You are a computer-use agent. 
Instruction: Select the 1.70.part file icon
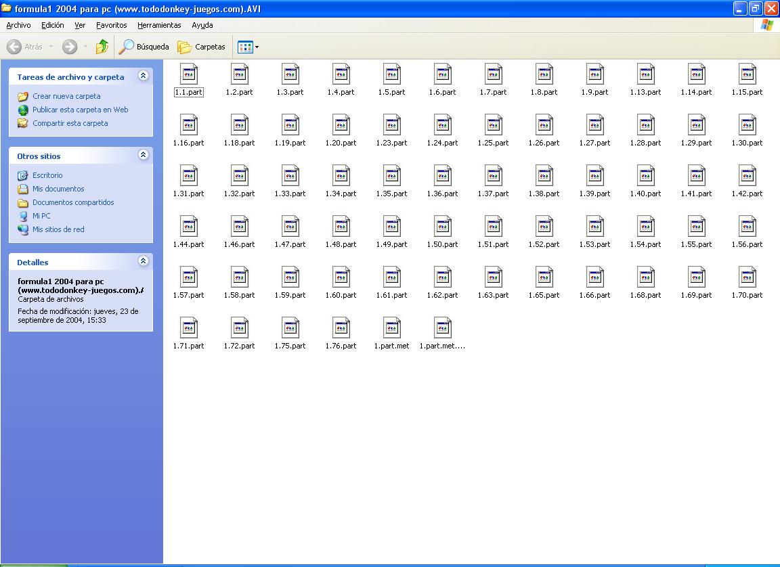[747, 277]
